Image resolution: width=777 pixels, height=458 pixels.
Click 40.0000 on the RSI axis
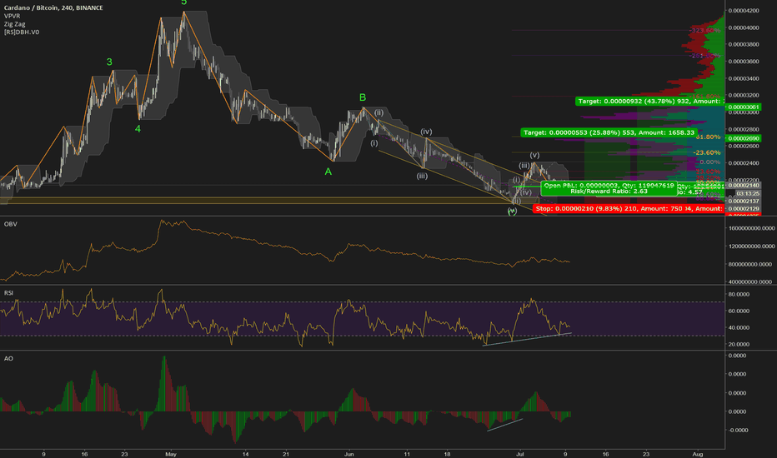[x=739, y=328]
